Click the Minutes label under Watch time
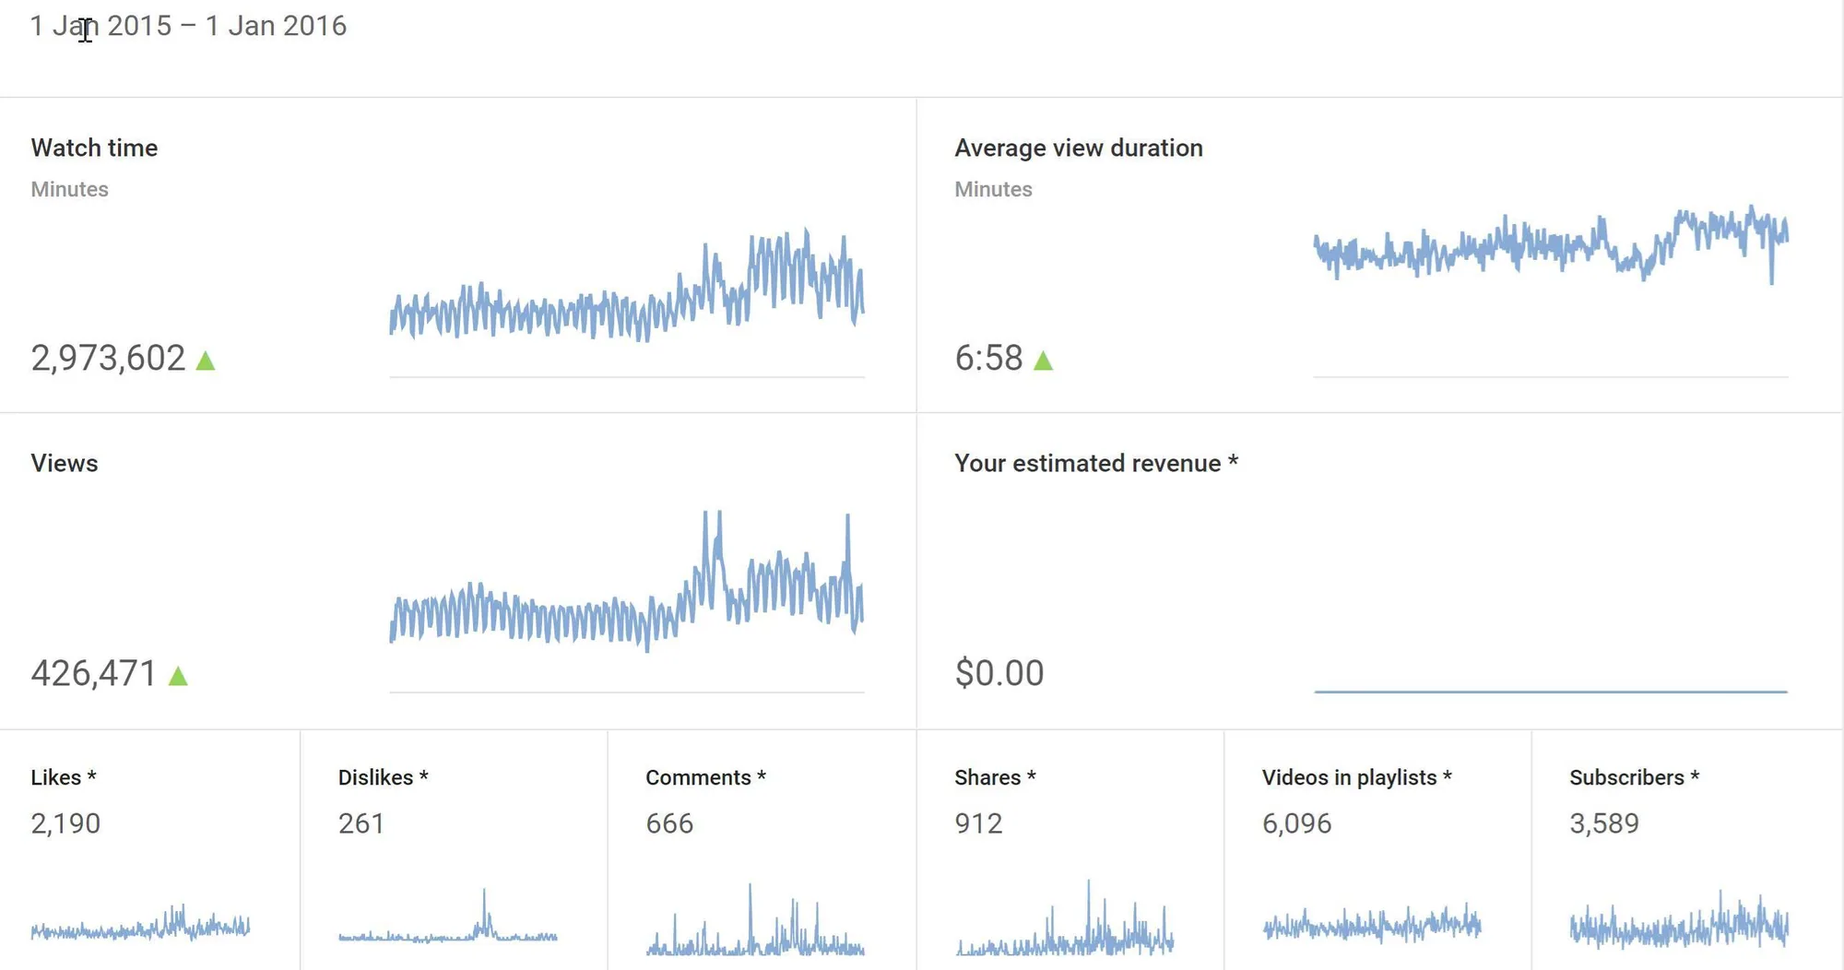The height and width of the screenshot is (970, 1844). click(70, 189)
